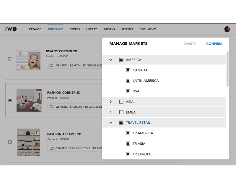Screen dimensions: 236x189
Task: Click the CANADA label
Action: 140,70
